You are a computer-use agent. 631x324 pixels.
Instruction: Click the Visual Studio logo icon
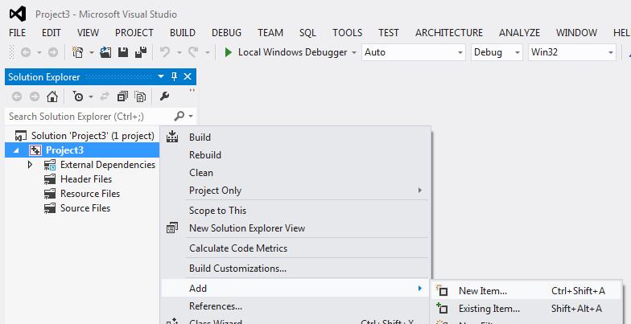(x=18, y=14)
